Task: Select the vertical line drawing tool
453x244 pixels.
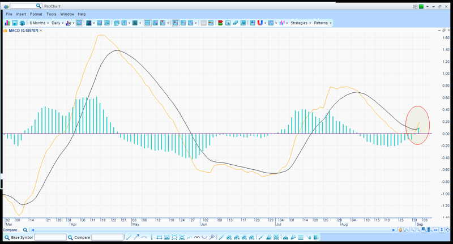Action: pyautogui.click(x=152, y=237)
